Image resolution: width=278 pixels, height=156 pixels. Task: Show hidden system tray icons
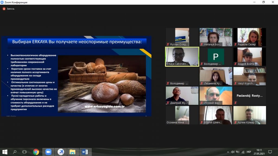pyautogui.click(x=228, y=152)
